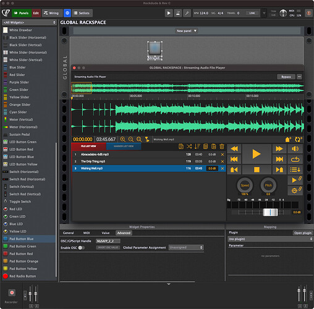The width and height of the screenshot is (314, 309).
Task: Toggle the Bypass button of audio player
Action: [286, 77]
